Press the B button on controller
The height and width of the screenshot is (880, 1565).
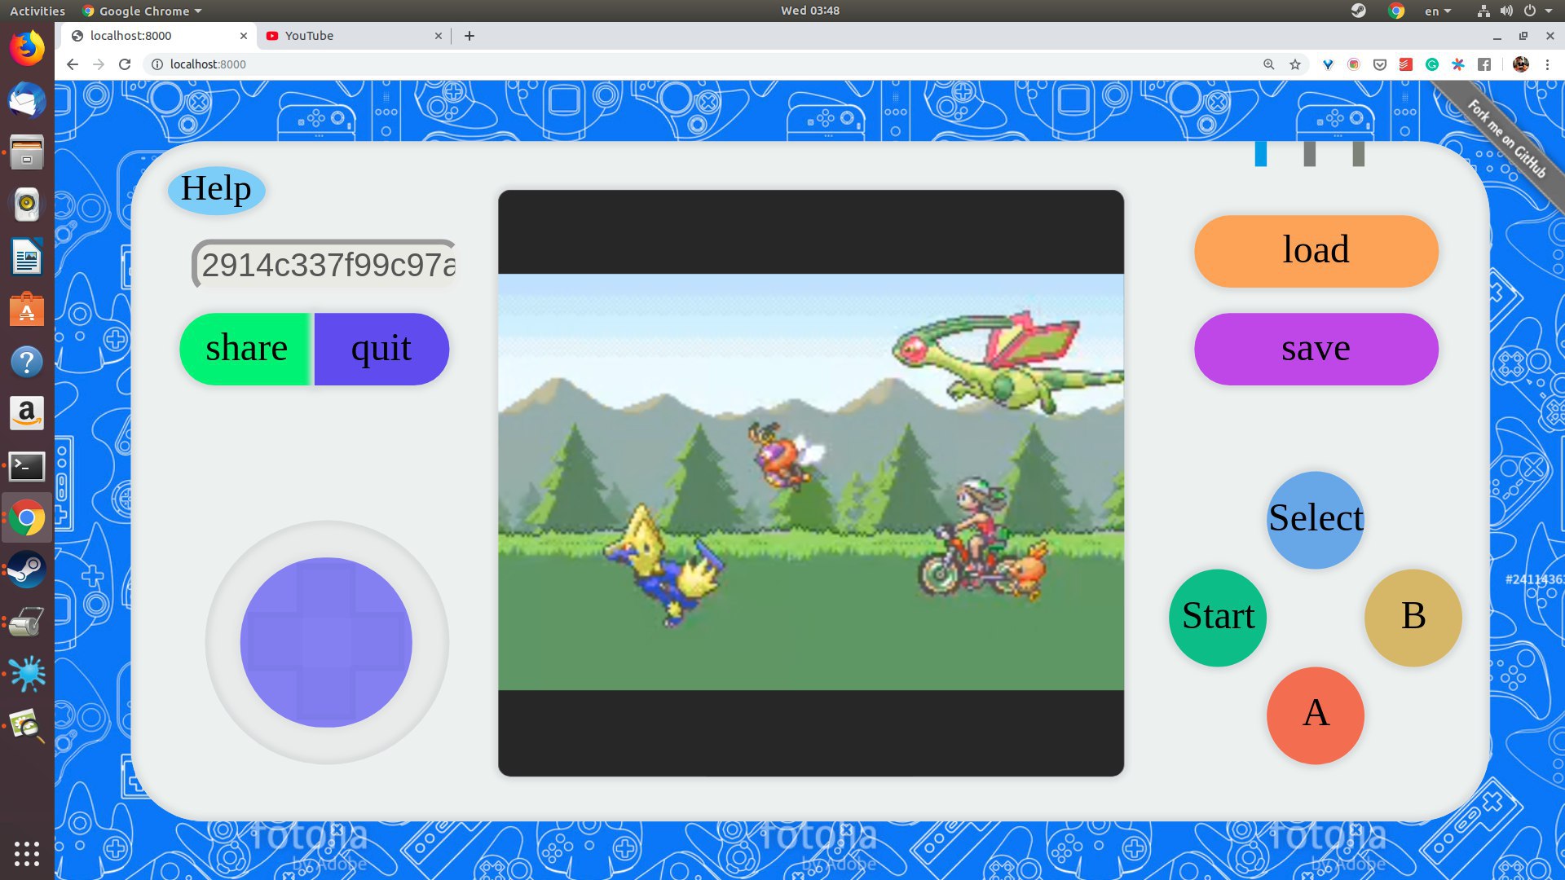[1413, 616]
